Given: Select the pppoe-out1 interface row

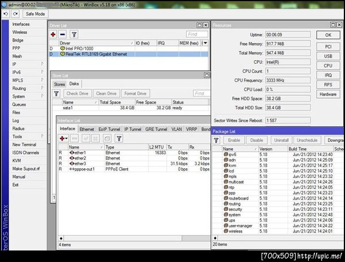Looking at the screenshot, I should [134, 169].
